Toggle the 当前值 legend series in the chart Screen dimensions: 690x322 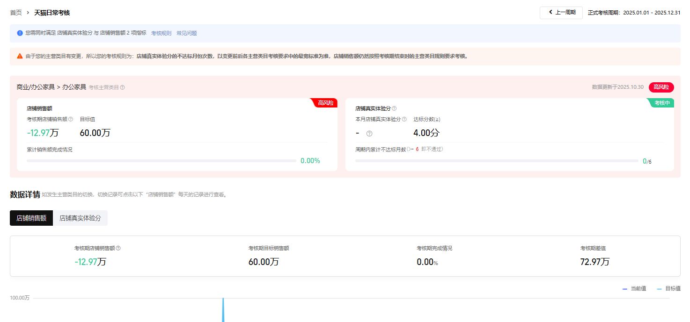coord(634,289)
